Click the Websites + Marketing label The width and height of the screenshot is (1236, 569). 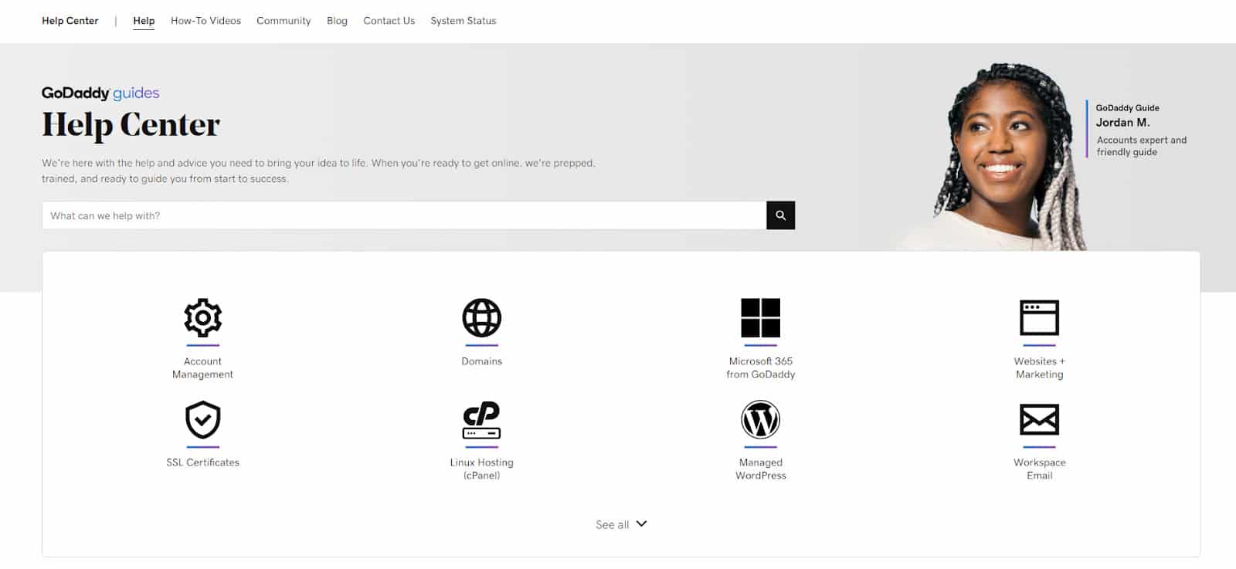click(1039, 367)
